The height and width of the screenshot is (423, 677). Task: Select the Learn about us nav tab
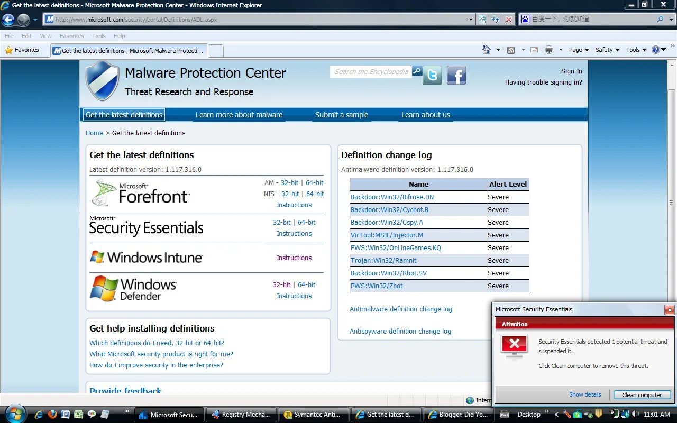(x=426, y=115)
